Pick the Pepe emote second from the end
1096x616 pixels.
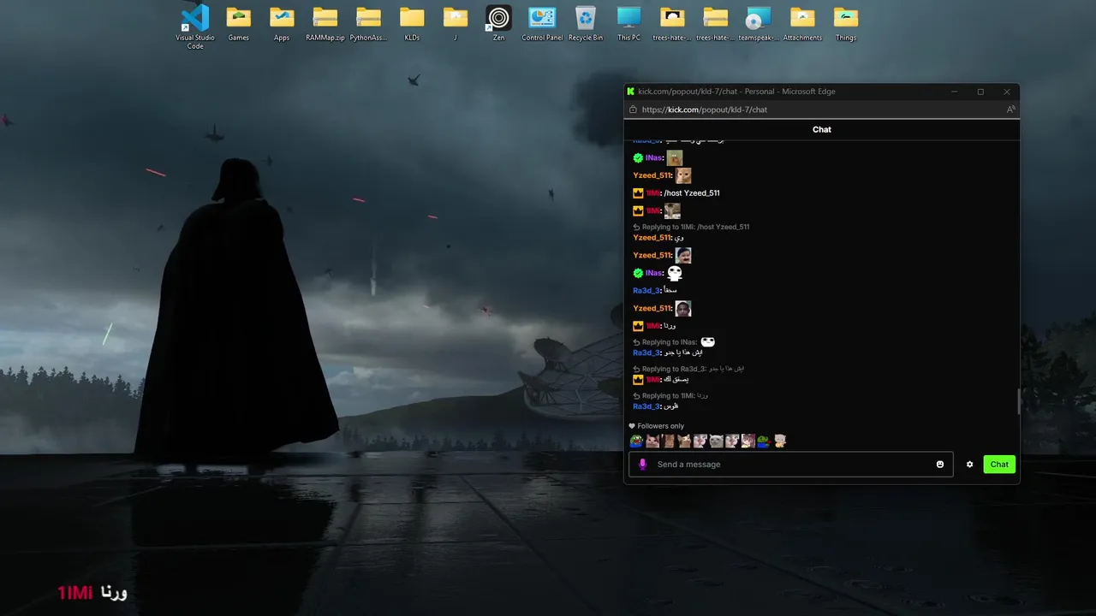coord(764,441)
